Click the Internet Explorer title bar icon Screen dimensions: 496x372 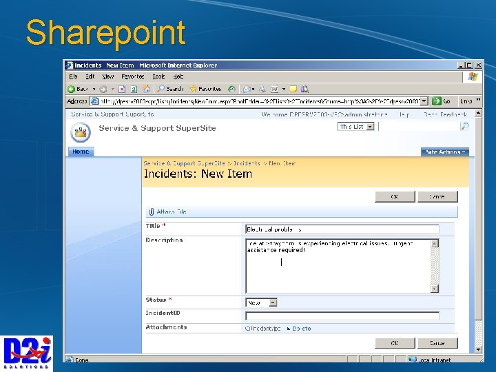tap(70, 65)
